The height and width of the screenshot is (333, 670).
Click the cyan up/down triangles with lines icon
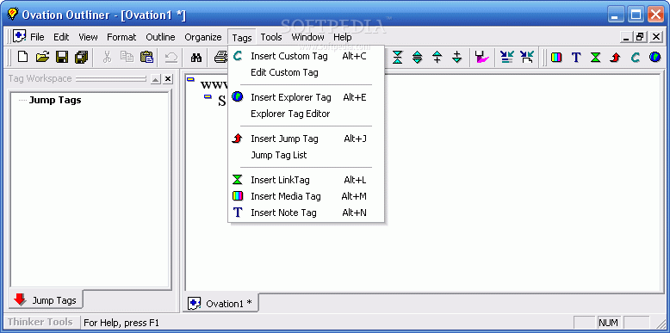point(418,57)
